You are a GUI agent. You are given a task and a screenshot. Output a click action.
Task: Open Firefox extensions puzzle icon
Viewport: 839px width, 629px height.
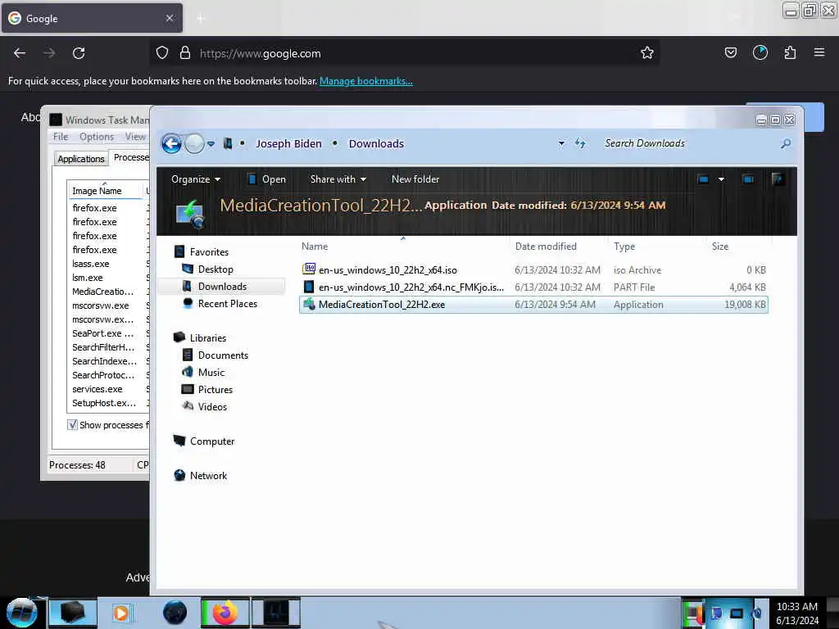coord(790,52)
